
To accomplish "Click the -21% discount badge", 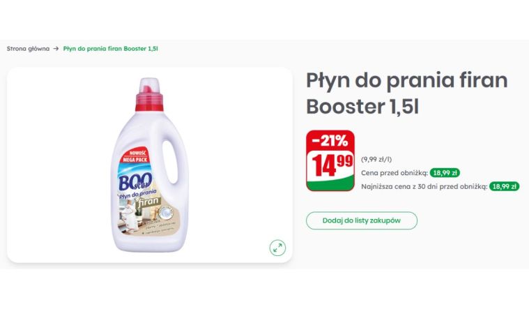I will click(330, 140).
